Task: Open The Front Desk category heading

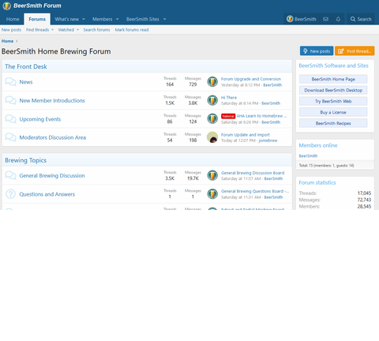Action: 26,66
